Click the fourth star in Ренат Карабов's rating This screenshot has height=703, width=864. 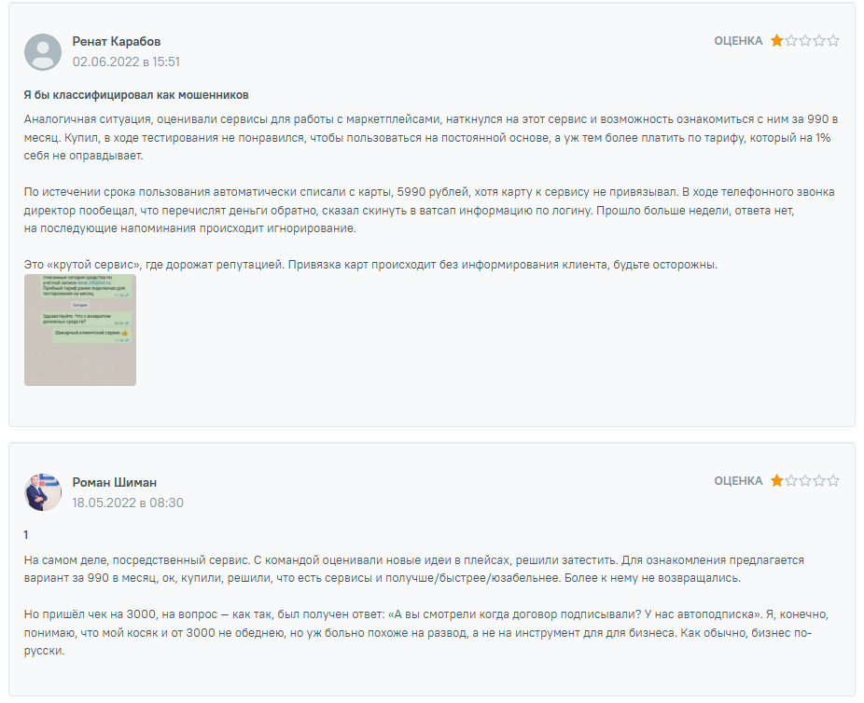[x=819, y=41]
